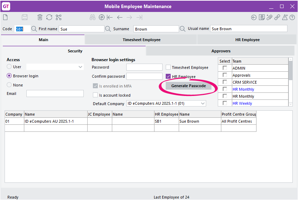
Task: Untick the HR Employee checkbox
Action: (168, 76)
